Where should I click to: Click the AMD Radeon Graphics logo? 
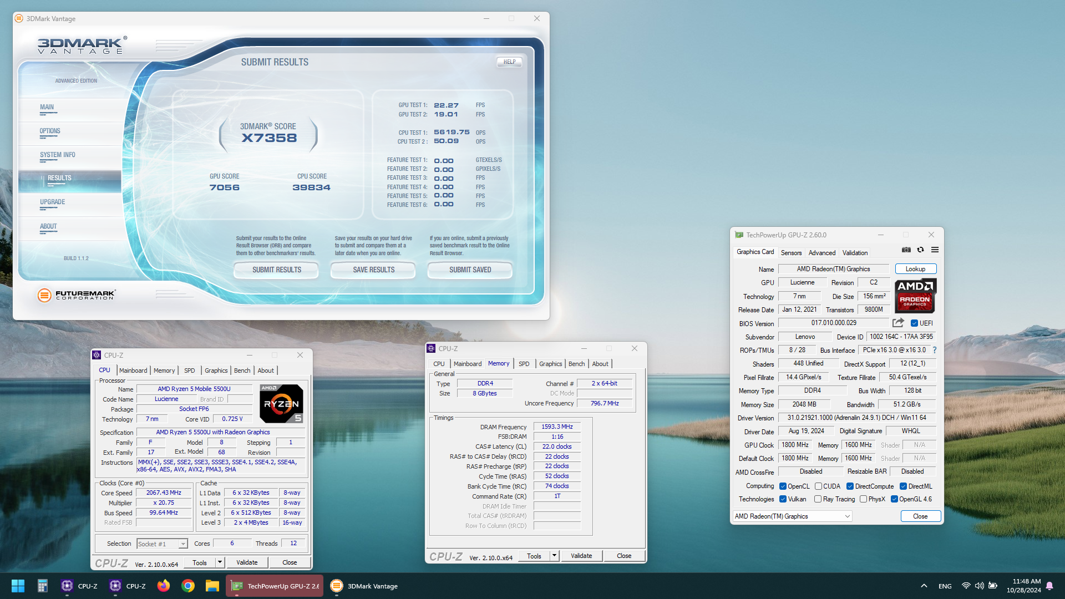coord(915,296)
